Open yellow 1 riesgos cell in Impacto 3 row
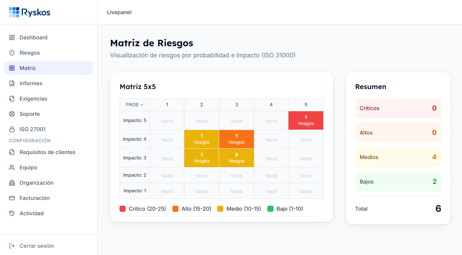This screenshot has width=462, height=255. tap(202, 158)
